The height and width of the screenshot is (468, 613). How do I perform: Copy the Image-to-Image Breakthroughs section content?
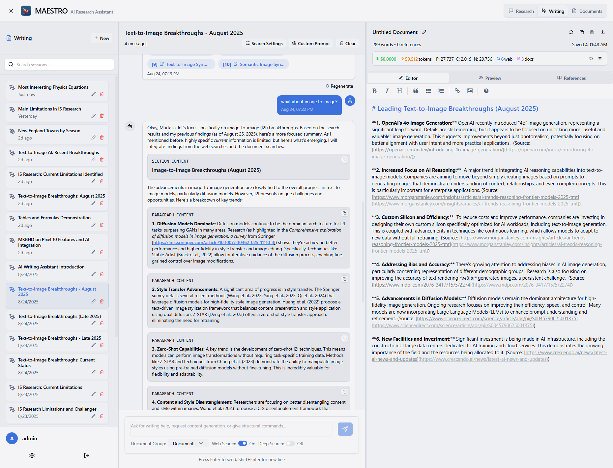pos(344,160)
